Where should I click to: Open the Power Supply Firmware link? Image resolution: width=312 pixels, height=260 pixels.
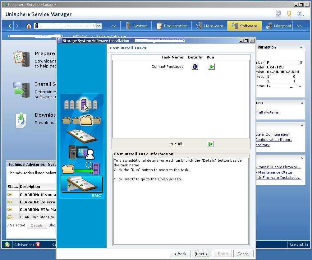coord(279,167)
